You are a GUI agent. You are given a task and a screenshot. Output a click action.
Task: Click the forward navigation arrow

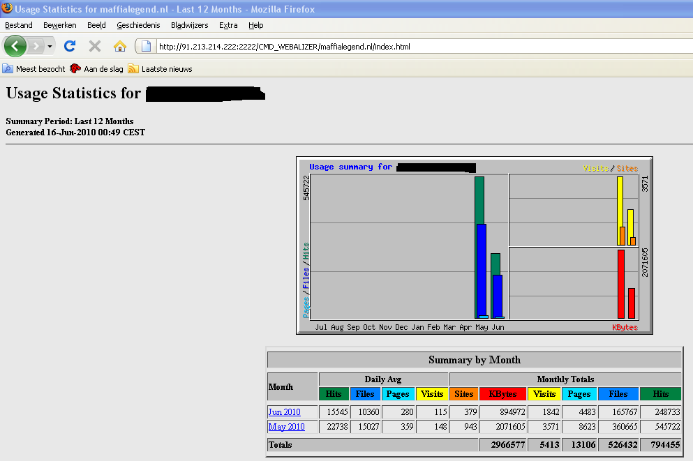(36, 46)
